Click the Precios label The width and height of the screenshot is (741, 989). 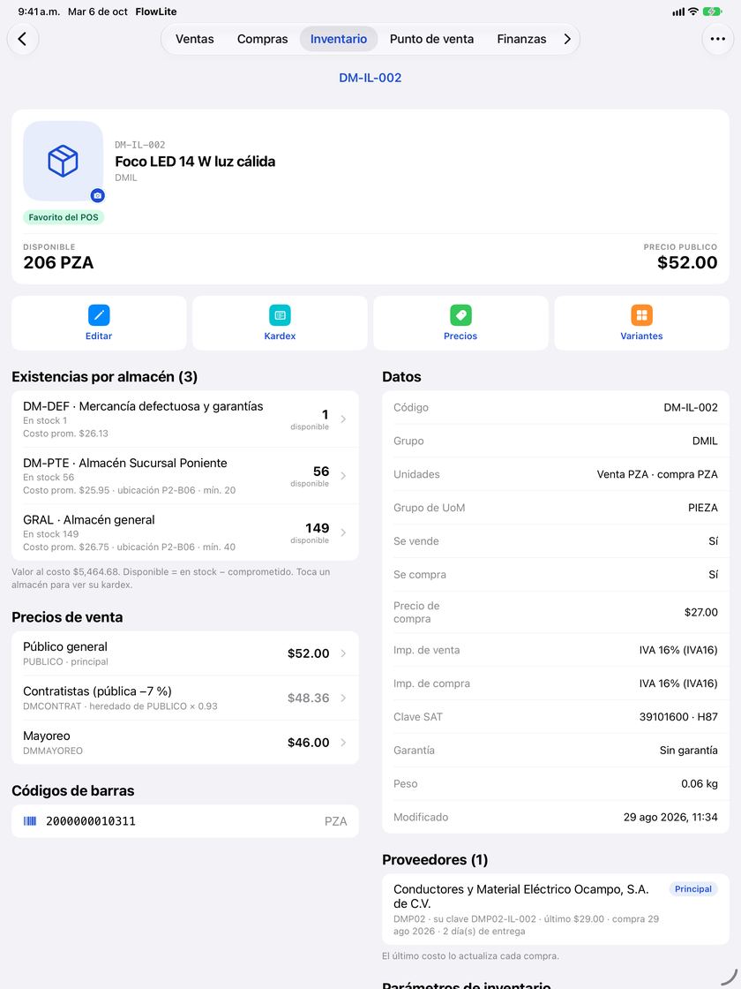(460, 336)
